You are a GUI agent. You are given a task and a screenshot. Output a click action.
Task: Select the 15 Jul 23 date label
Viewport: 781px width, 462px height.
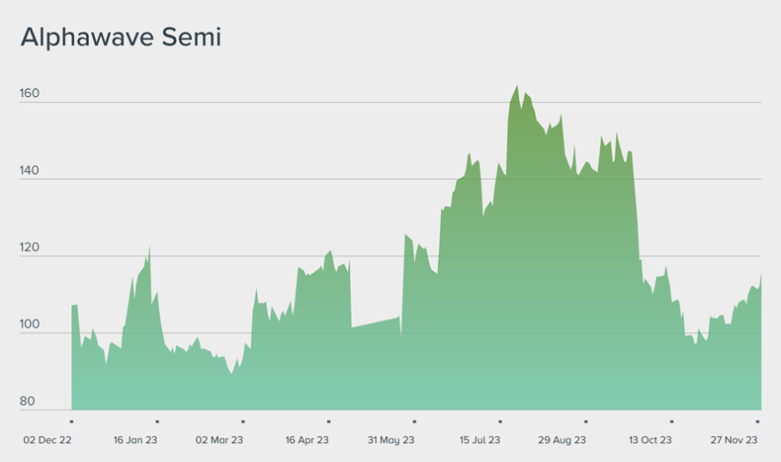[x=479, y=440]
